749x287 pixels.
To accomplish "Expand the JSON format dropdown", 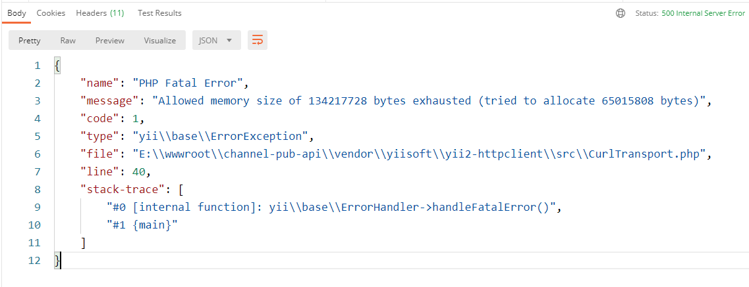I will coord(215,41).
